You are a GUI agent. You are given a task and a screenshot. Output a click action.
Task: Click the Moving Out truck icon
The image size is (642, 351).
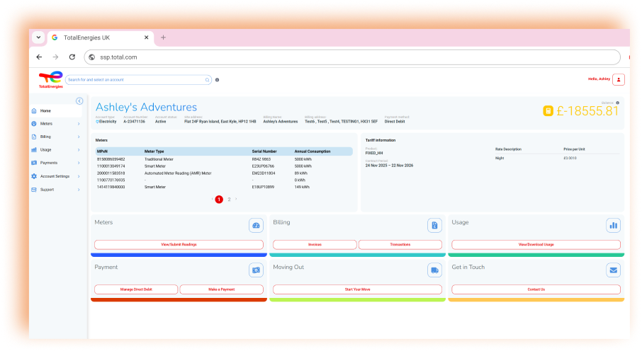click(x=434, y=270)
